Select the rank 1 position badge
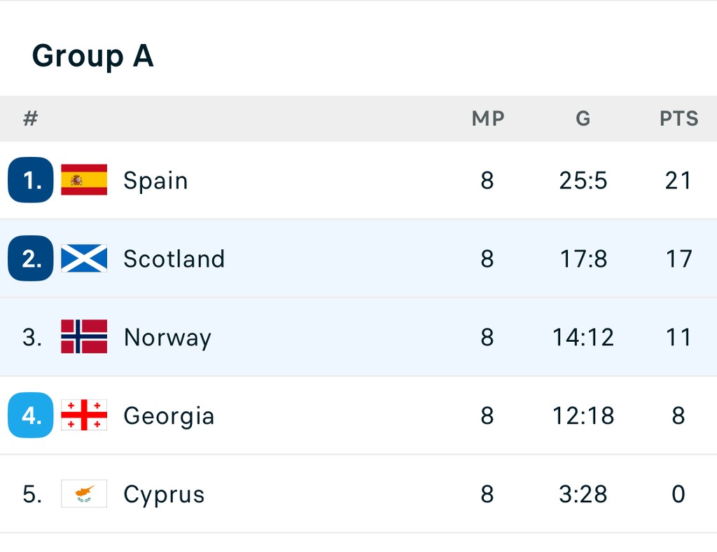The width and height of the screenshot is (717, 552). 31,180
